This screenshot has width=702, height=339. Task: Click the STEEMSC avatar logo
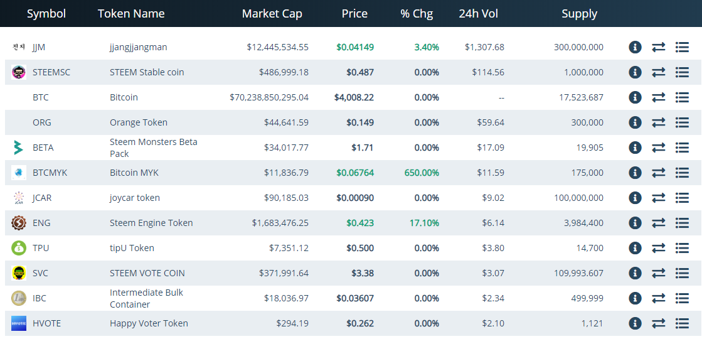(19, 72)
